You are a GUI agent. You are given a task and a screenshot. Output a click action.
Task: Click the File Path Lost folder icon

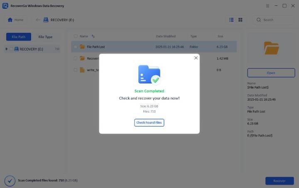coord(82,47)
